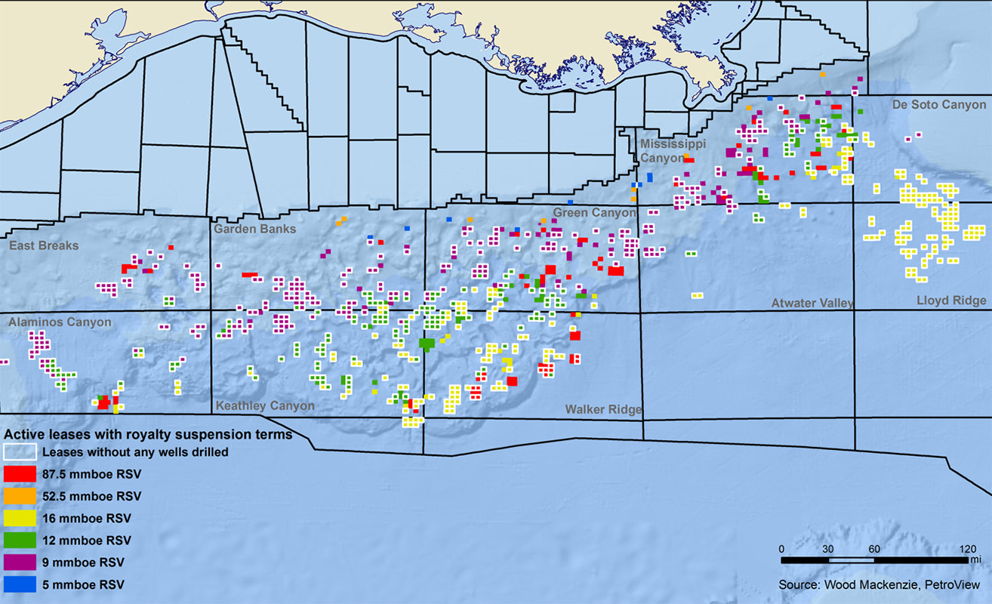Select the purple 9 mmboe RSV swatch
The width and height of the screenshot is (992, 604).
[20, 562]
